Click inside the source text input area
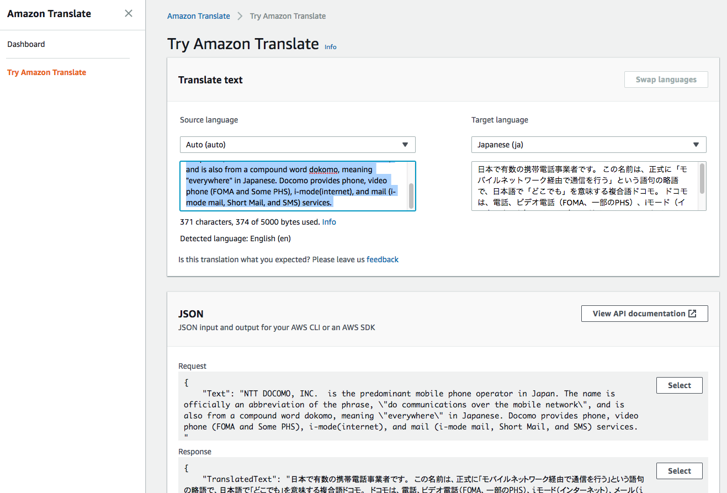Screen dimensions: 727x493 (287, 186)
